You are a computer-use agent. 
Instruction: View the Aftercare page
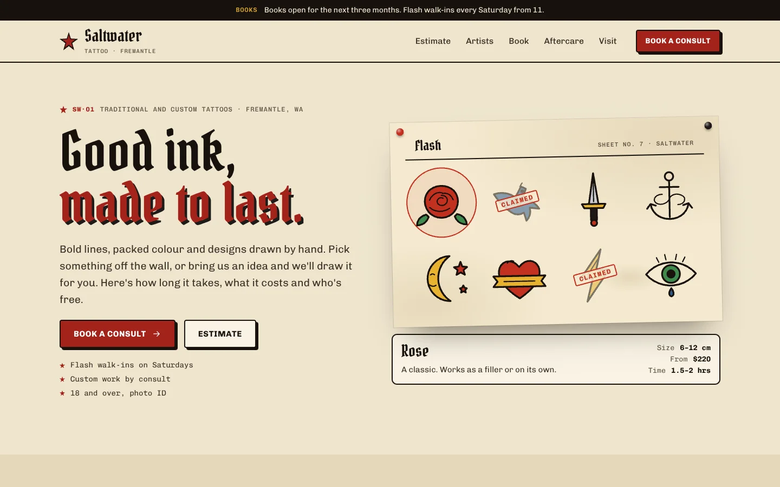click(x=564, y=41)
